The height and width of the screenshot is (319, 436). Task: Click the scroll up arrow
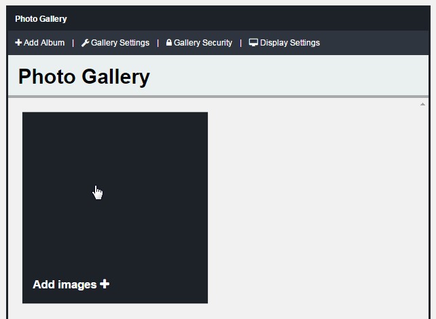coord(422,105)
